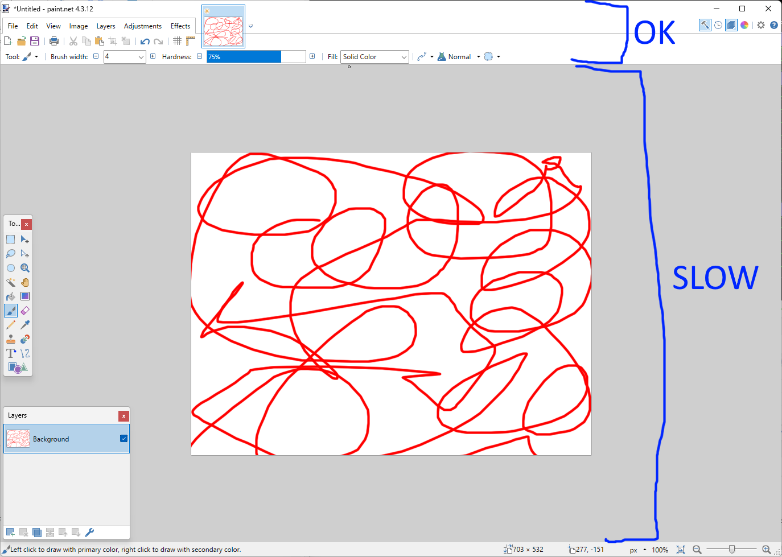Open the Tool chooser dropdown

point(30,57)
